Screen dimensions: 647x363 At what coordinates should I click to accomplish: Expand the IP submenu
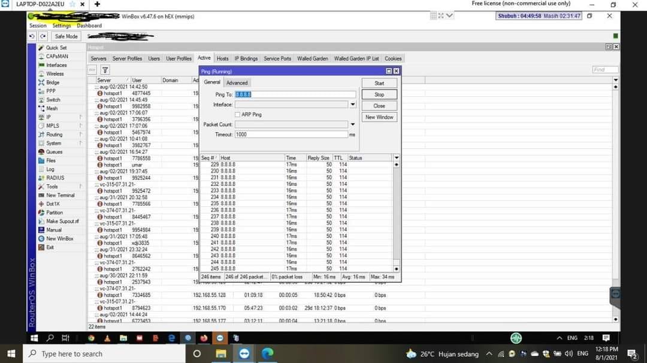point(80,117)
